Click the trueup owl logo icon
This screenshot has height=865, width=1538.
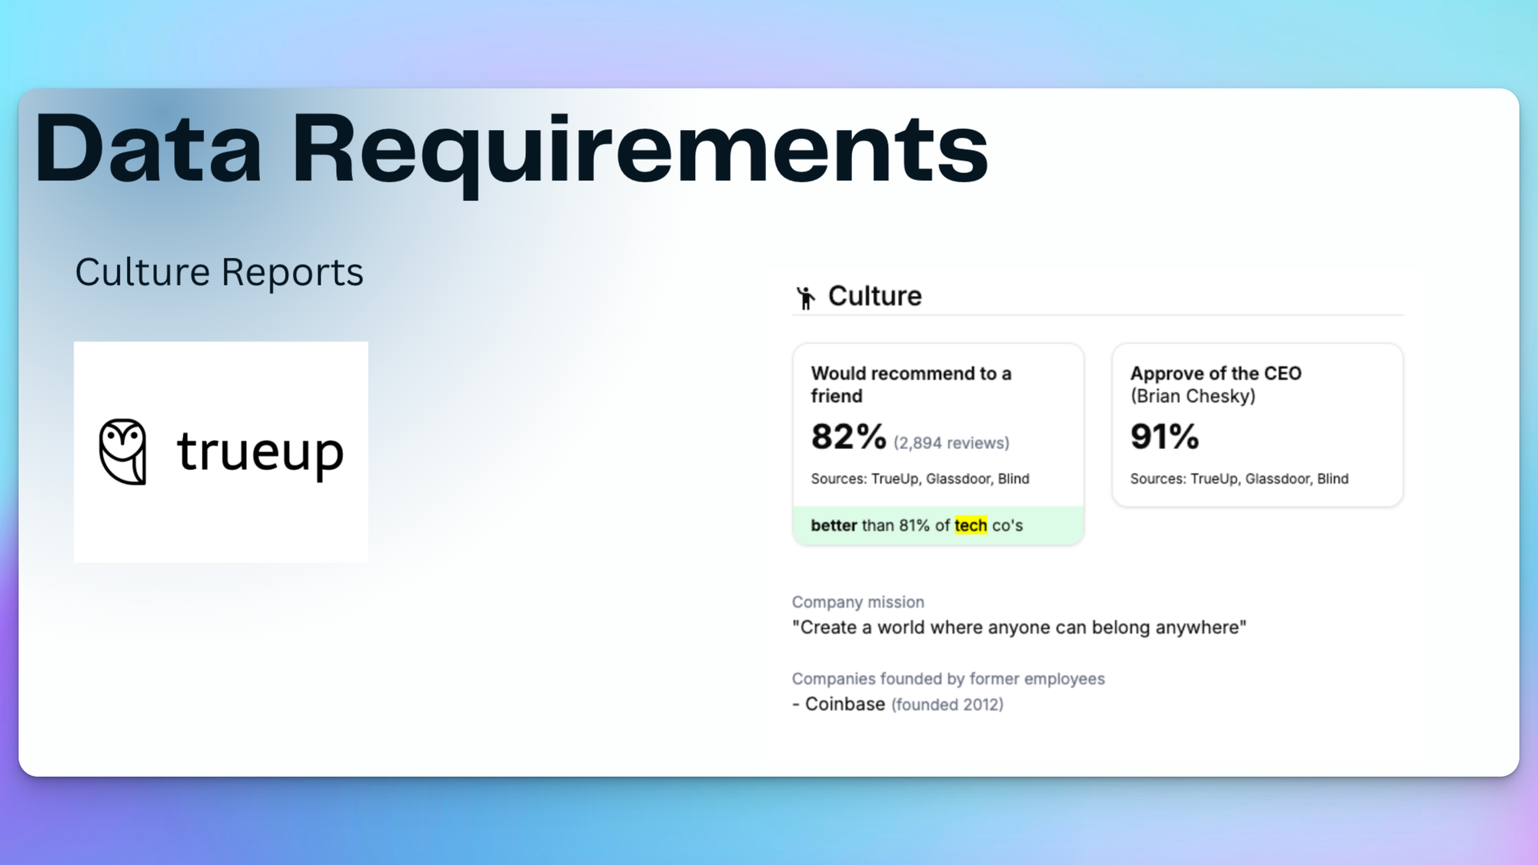[123, 451]
